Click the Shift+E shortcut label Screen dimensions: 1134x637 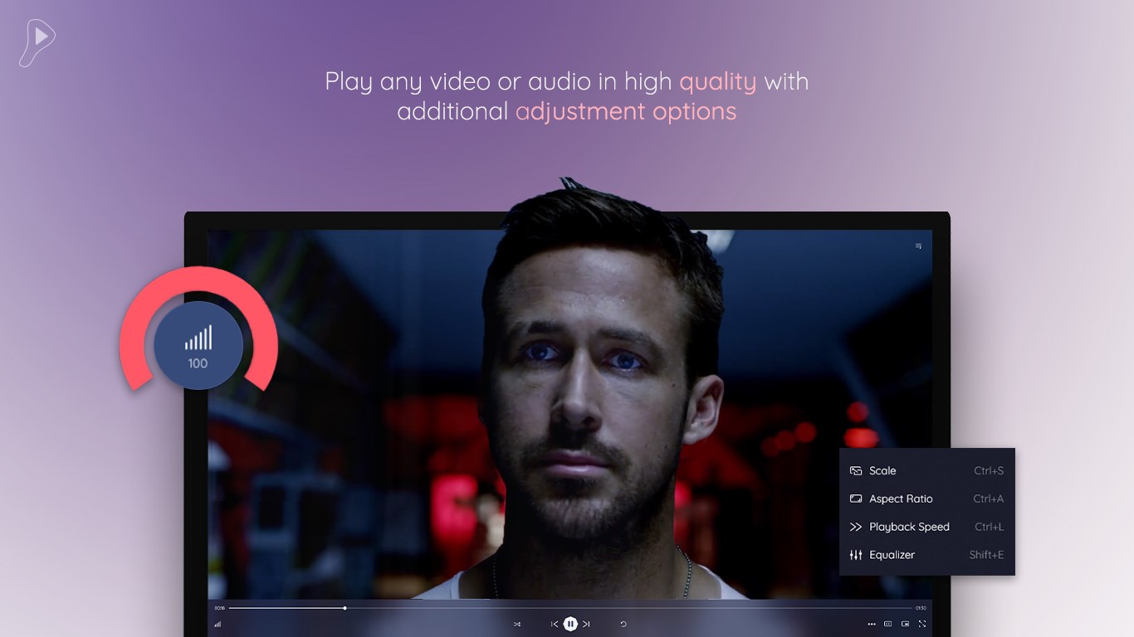[x=987, y=555]
